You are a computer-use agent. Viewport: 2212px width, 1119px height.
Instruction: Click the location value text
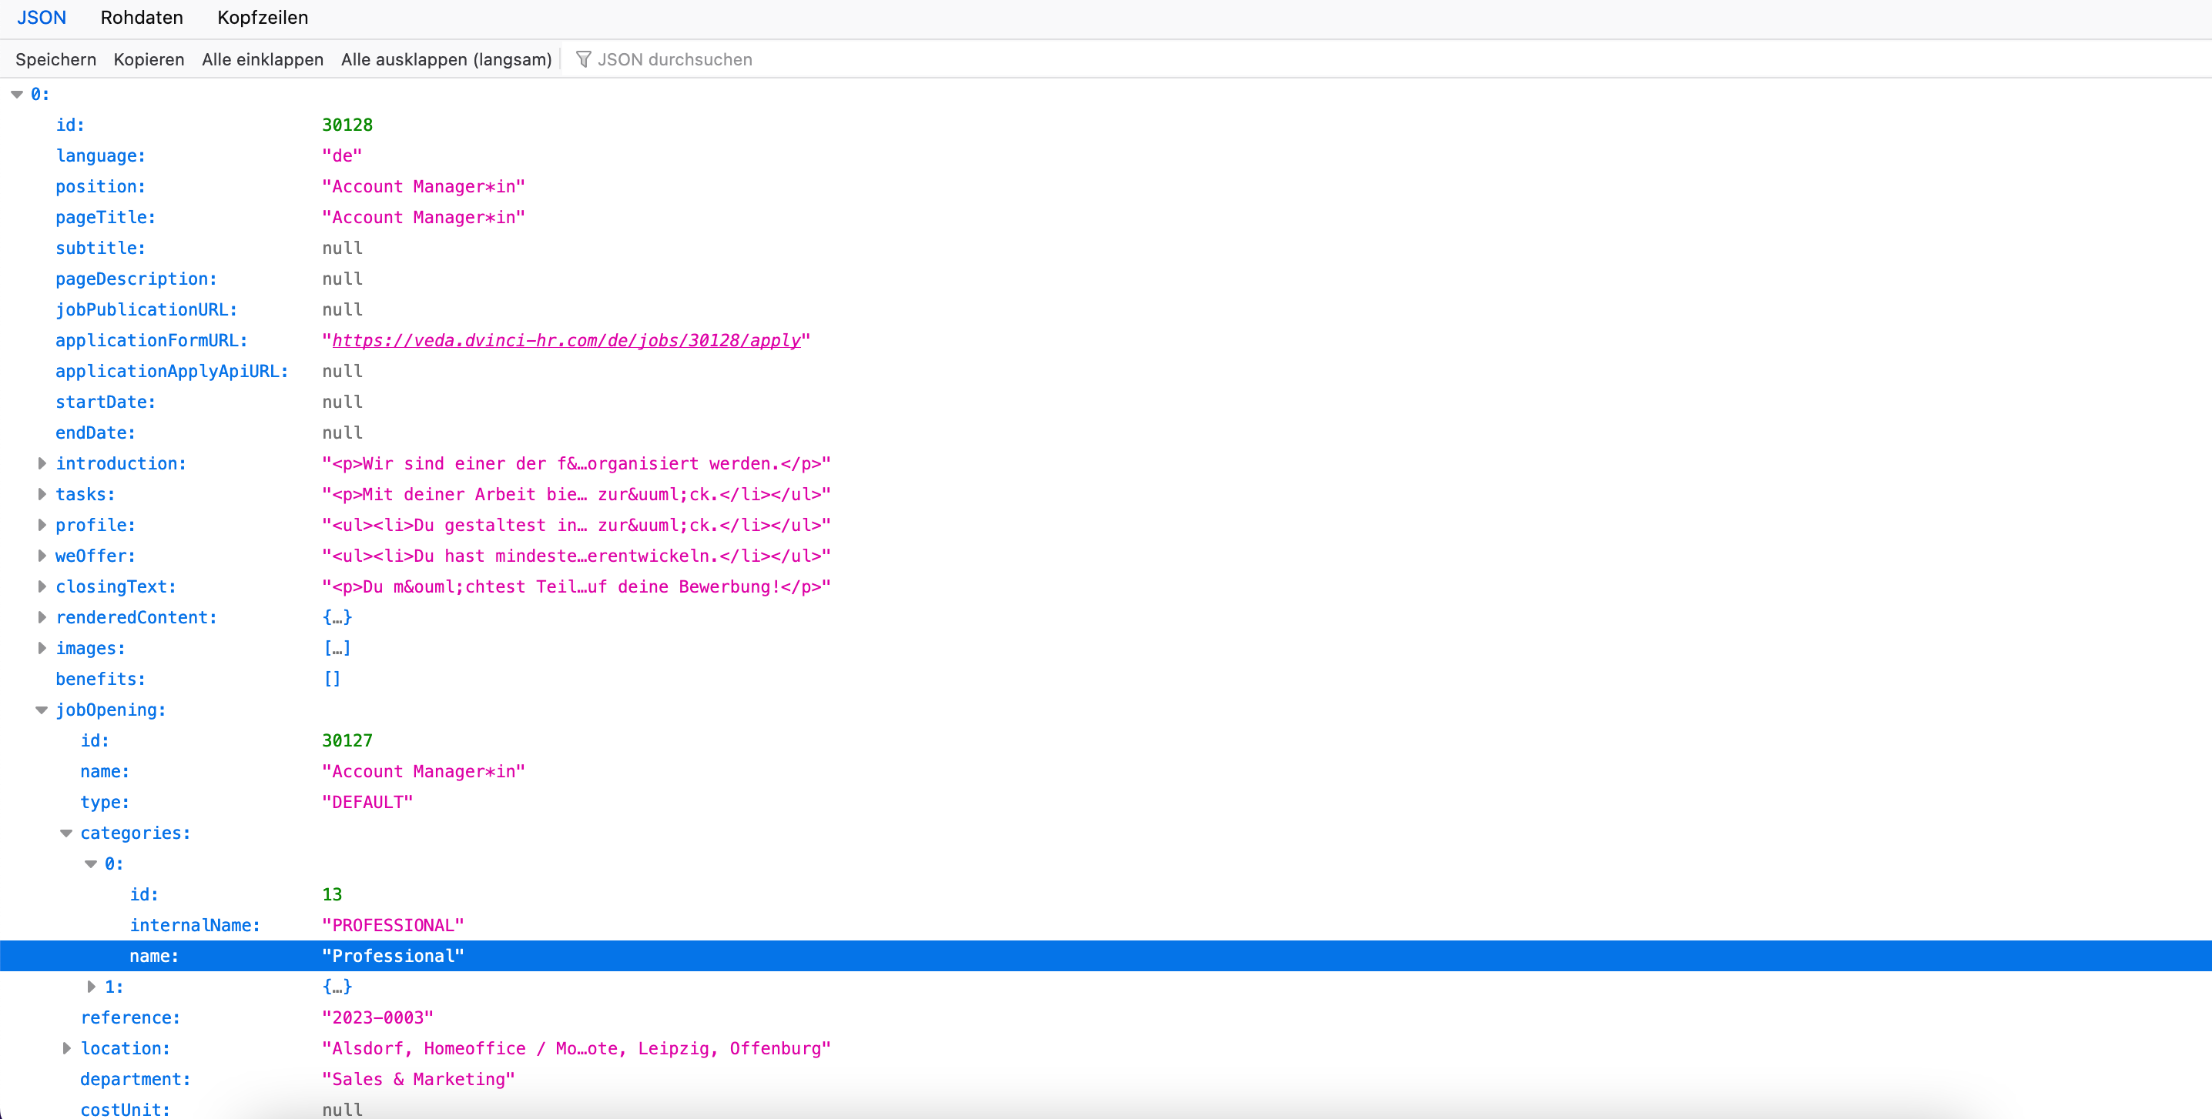[576, 1049]
